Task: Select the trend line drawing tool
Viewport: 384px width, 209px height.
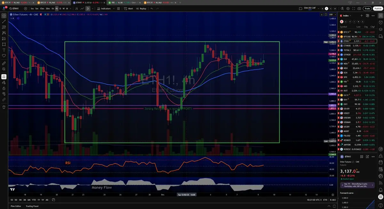Action: 4,21
